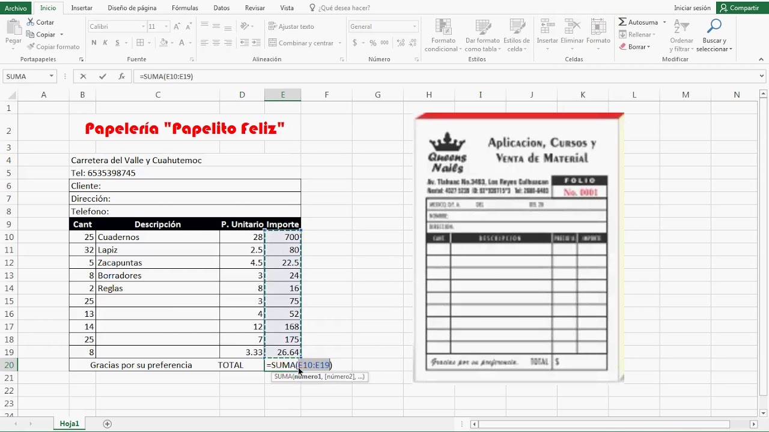Click Iniciar sesión link

(x=692, y=8)
